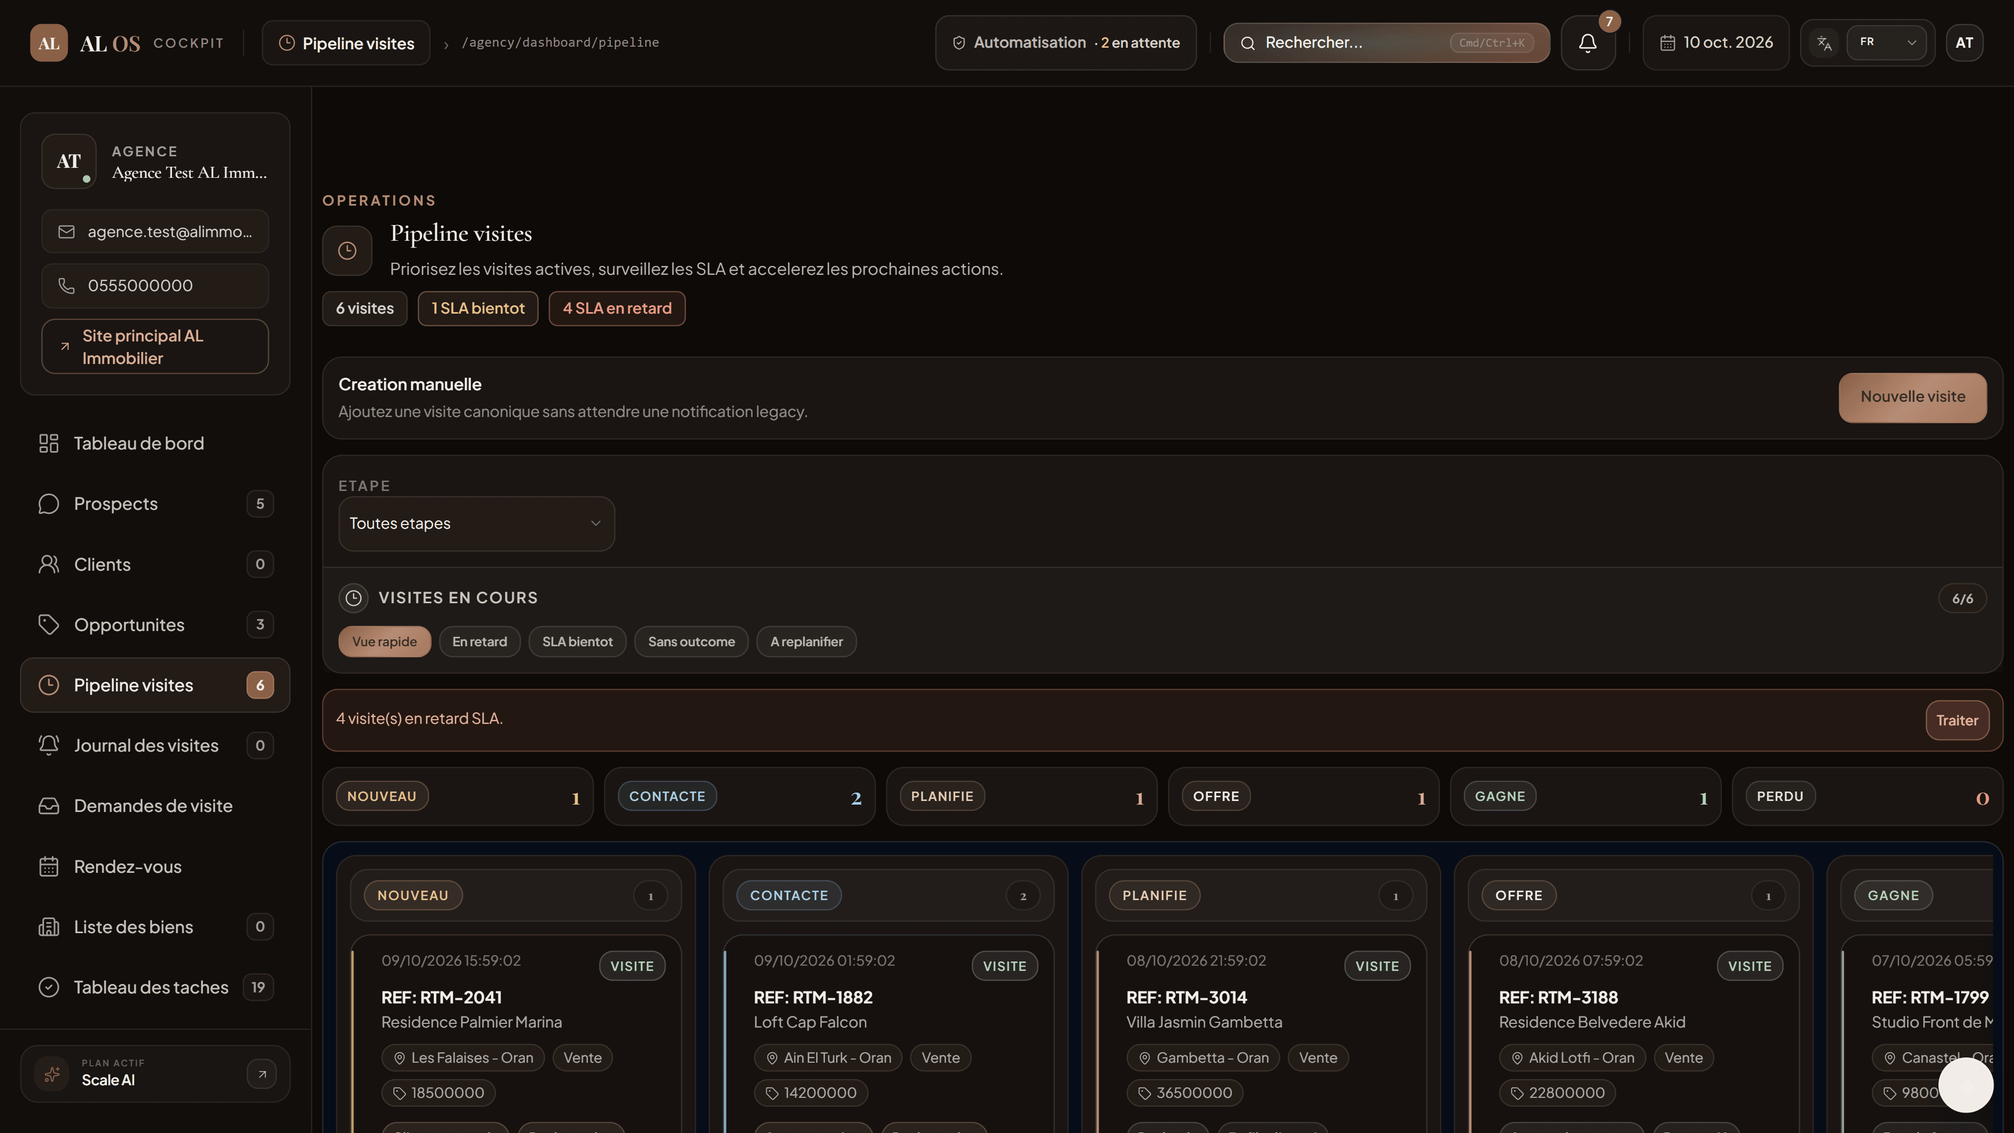Click the calendar icon beside 10 oct. 2026
This screenshot has height=1133, width=2014.
(1667, 43)
